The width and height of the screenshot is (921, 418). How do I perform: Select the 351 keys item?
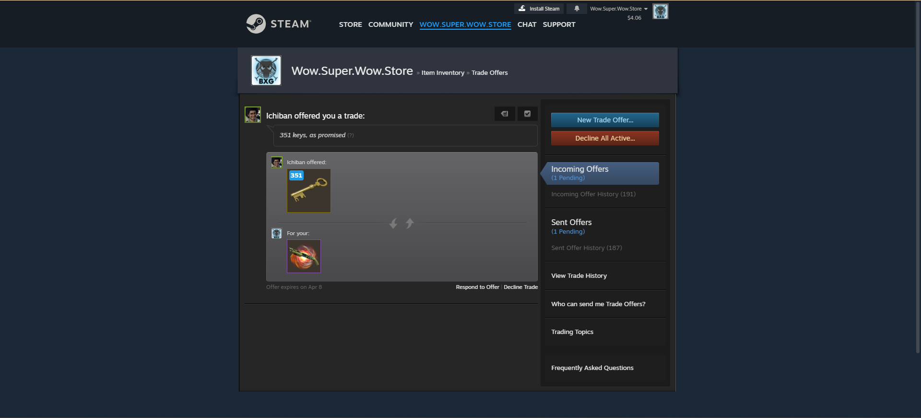(x=309, y=191)
